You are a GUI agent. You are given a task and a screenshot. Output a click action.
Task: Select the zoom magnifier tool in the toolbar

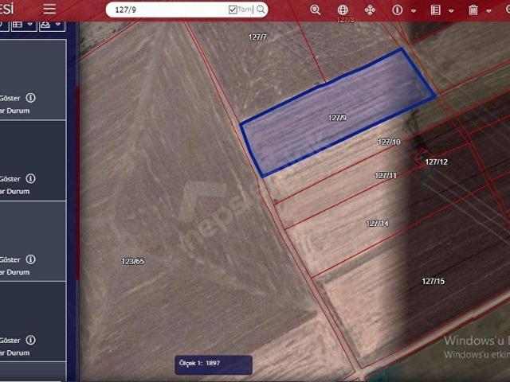tap(316, 10)
